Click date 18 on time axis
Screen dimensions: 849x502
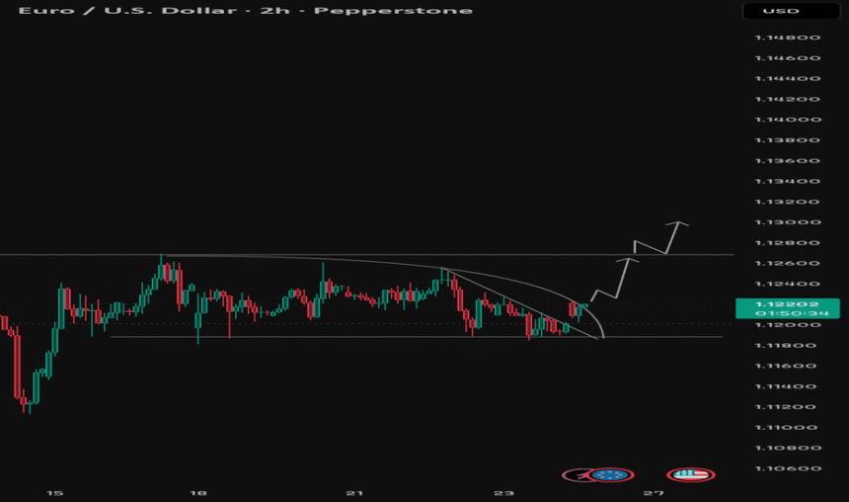click(x=198, y=493)
